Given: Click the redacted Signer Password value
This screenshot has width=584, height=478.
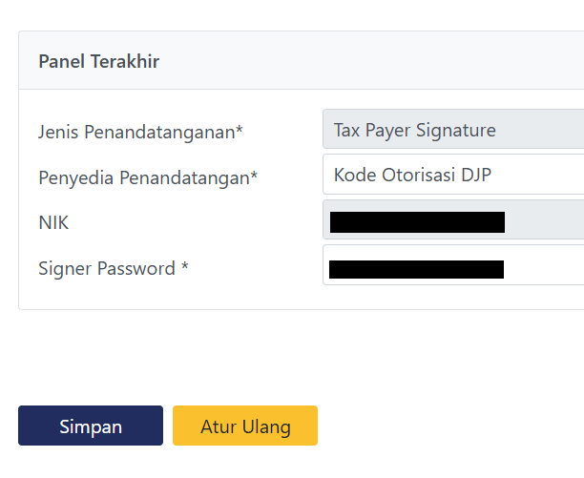Looking at the screenshot, I should click(x=416, y=268).
